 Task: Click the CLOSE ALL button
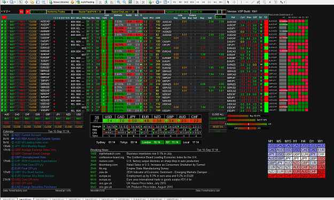218,114
